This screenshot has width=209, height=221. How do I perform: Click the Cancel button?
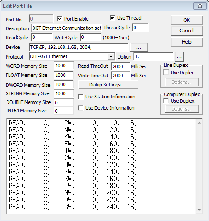[x=187, y=31]
